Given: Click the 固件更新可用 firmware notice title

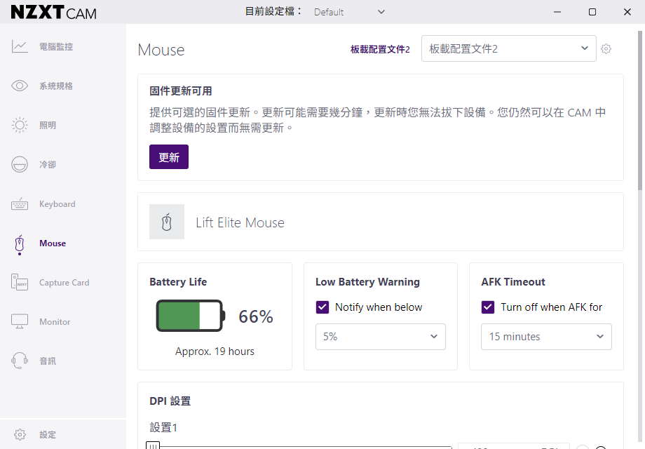Looking at the screenshot, I should (181, 91).
